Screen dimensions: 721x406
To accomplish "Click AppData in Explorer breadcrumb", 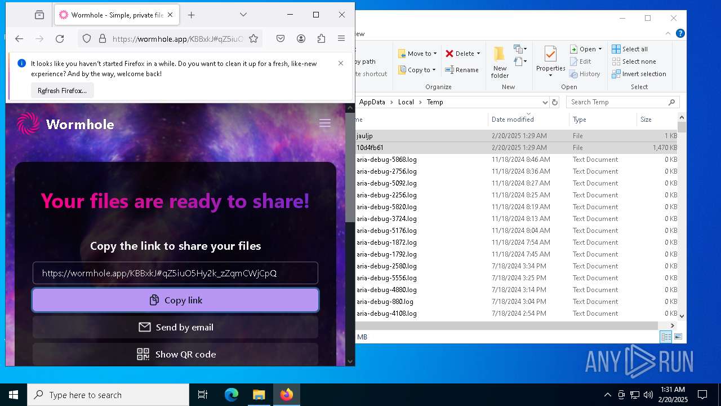I will (x=372, y=102).
